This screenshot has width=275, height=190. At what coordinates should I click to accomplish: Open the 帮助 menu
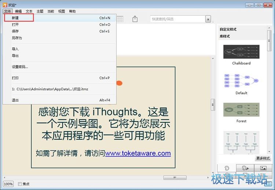(x=72, y=11)
